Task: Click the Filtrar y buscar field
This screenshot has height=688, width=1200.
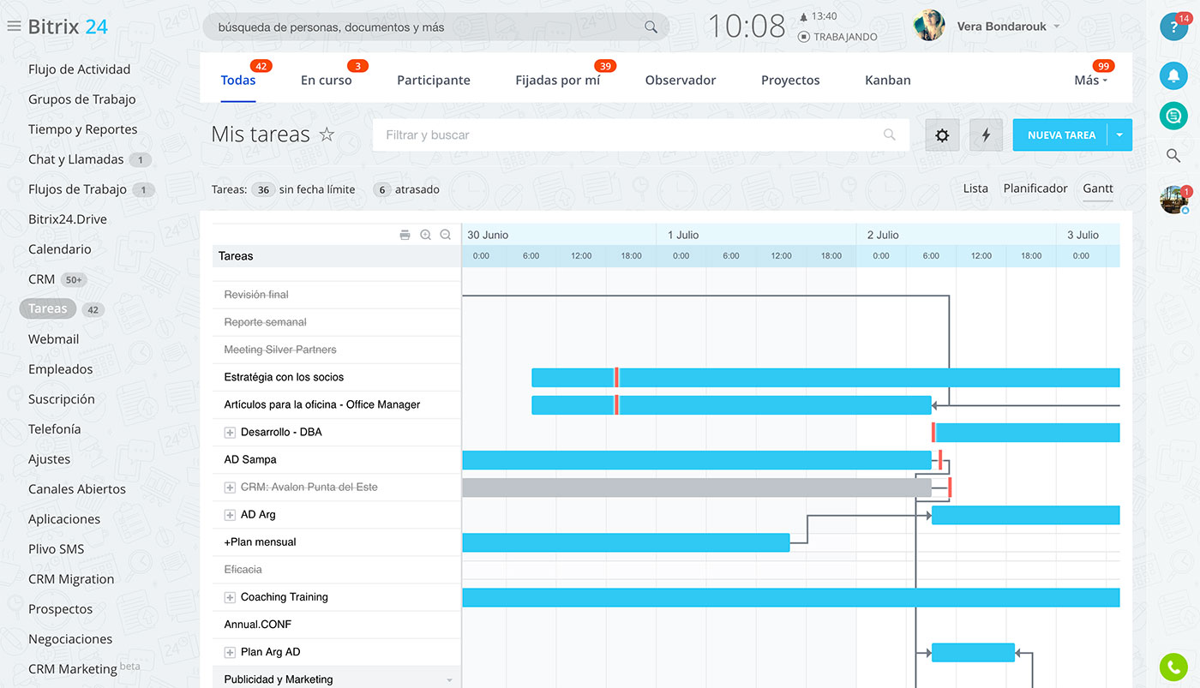Action: [x=630, y=135]
